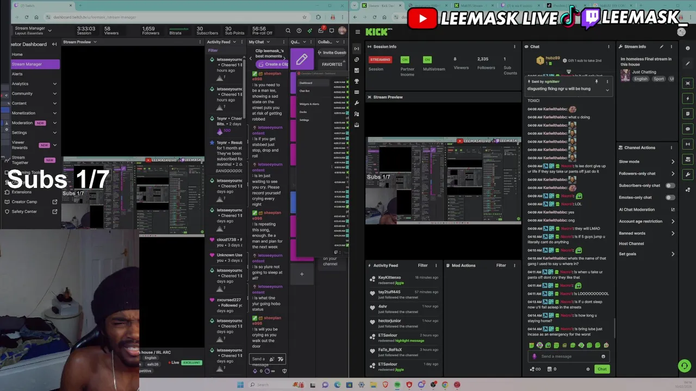This screenshot has width=696, height=391.
Task: Click Create a Clip button
Action: (x=273, y=64)
